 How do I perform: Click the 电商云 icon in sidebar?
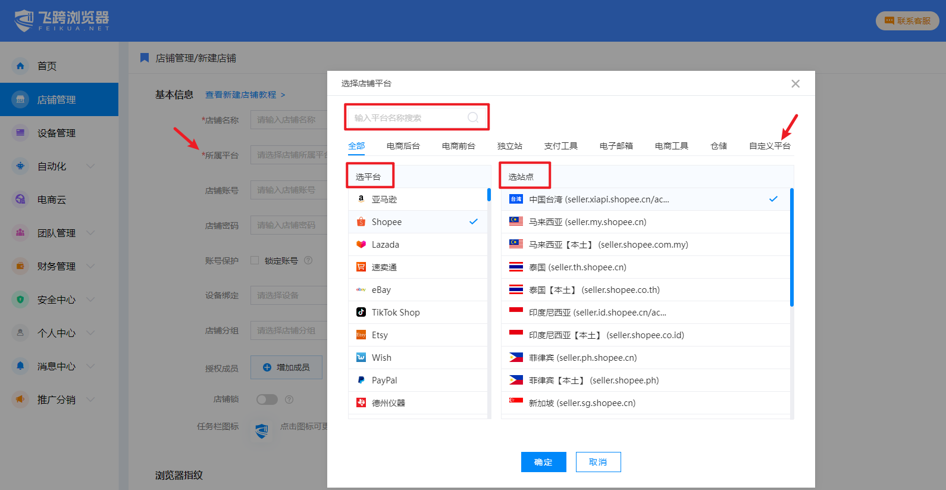coord(20,199)
